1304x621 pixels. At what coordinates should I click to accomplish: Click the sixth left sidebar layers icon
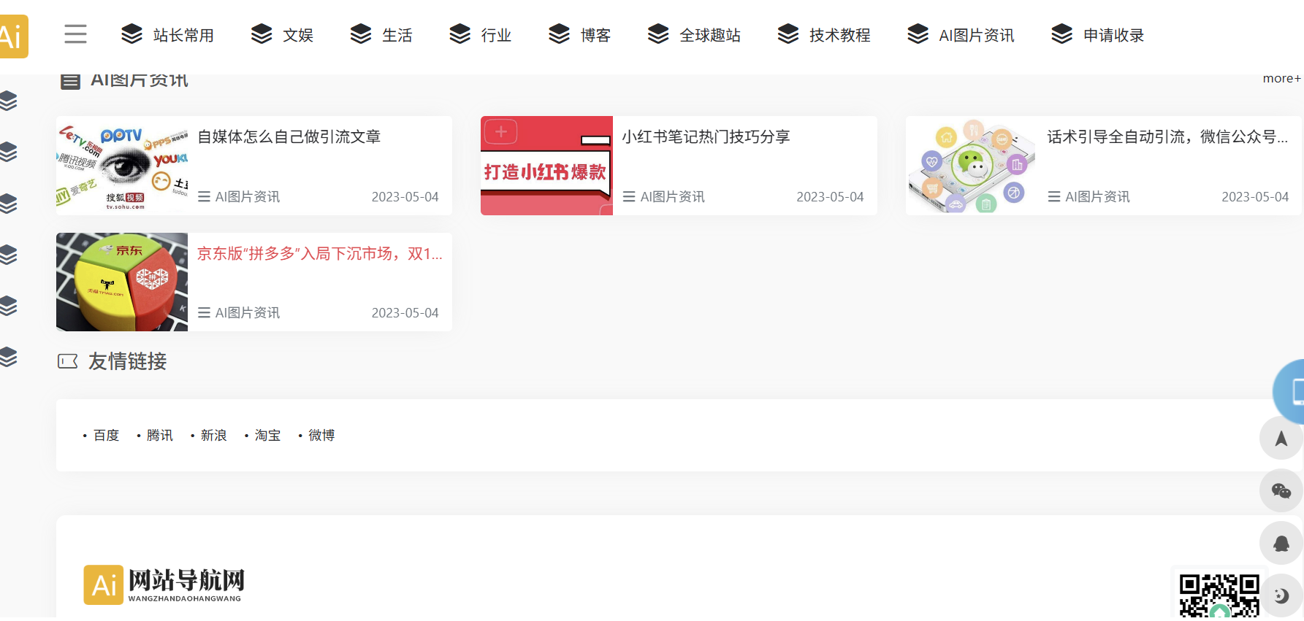point(8,357)
